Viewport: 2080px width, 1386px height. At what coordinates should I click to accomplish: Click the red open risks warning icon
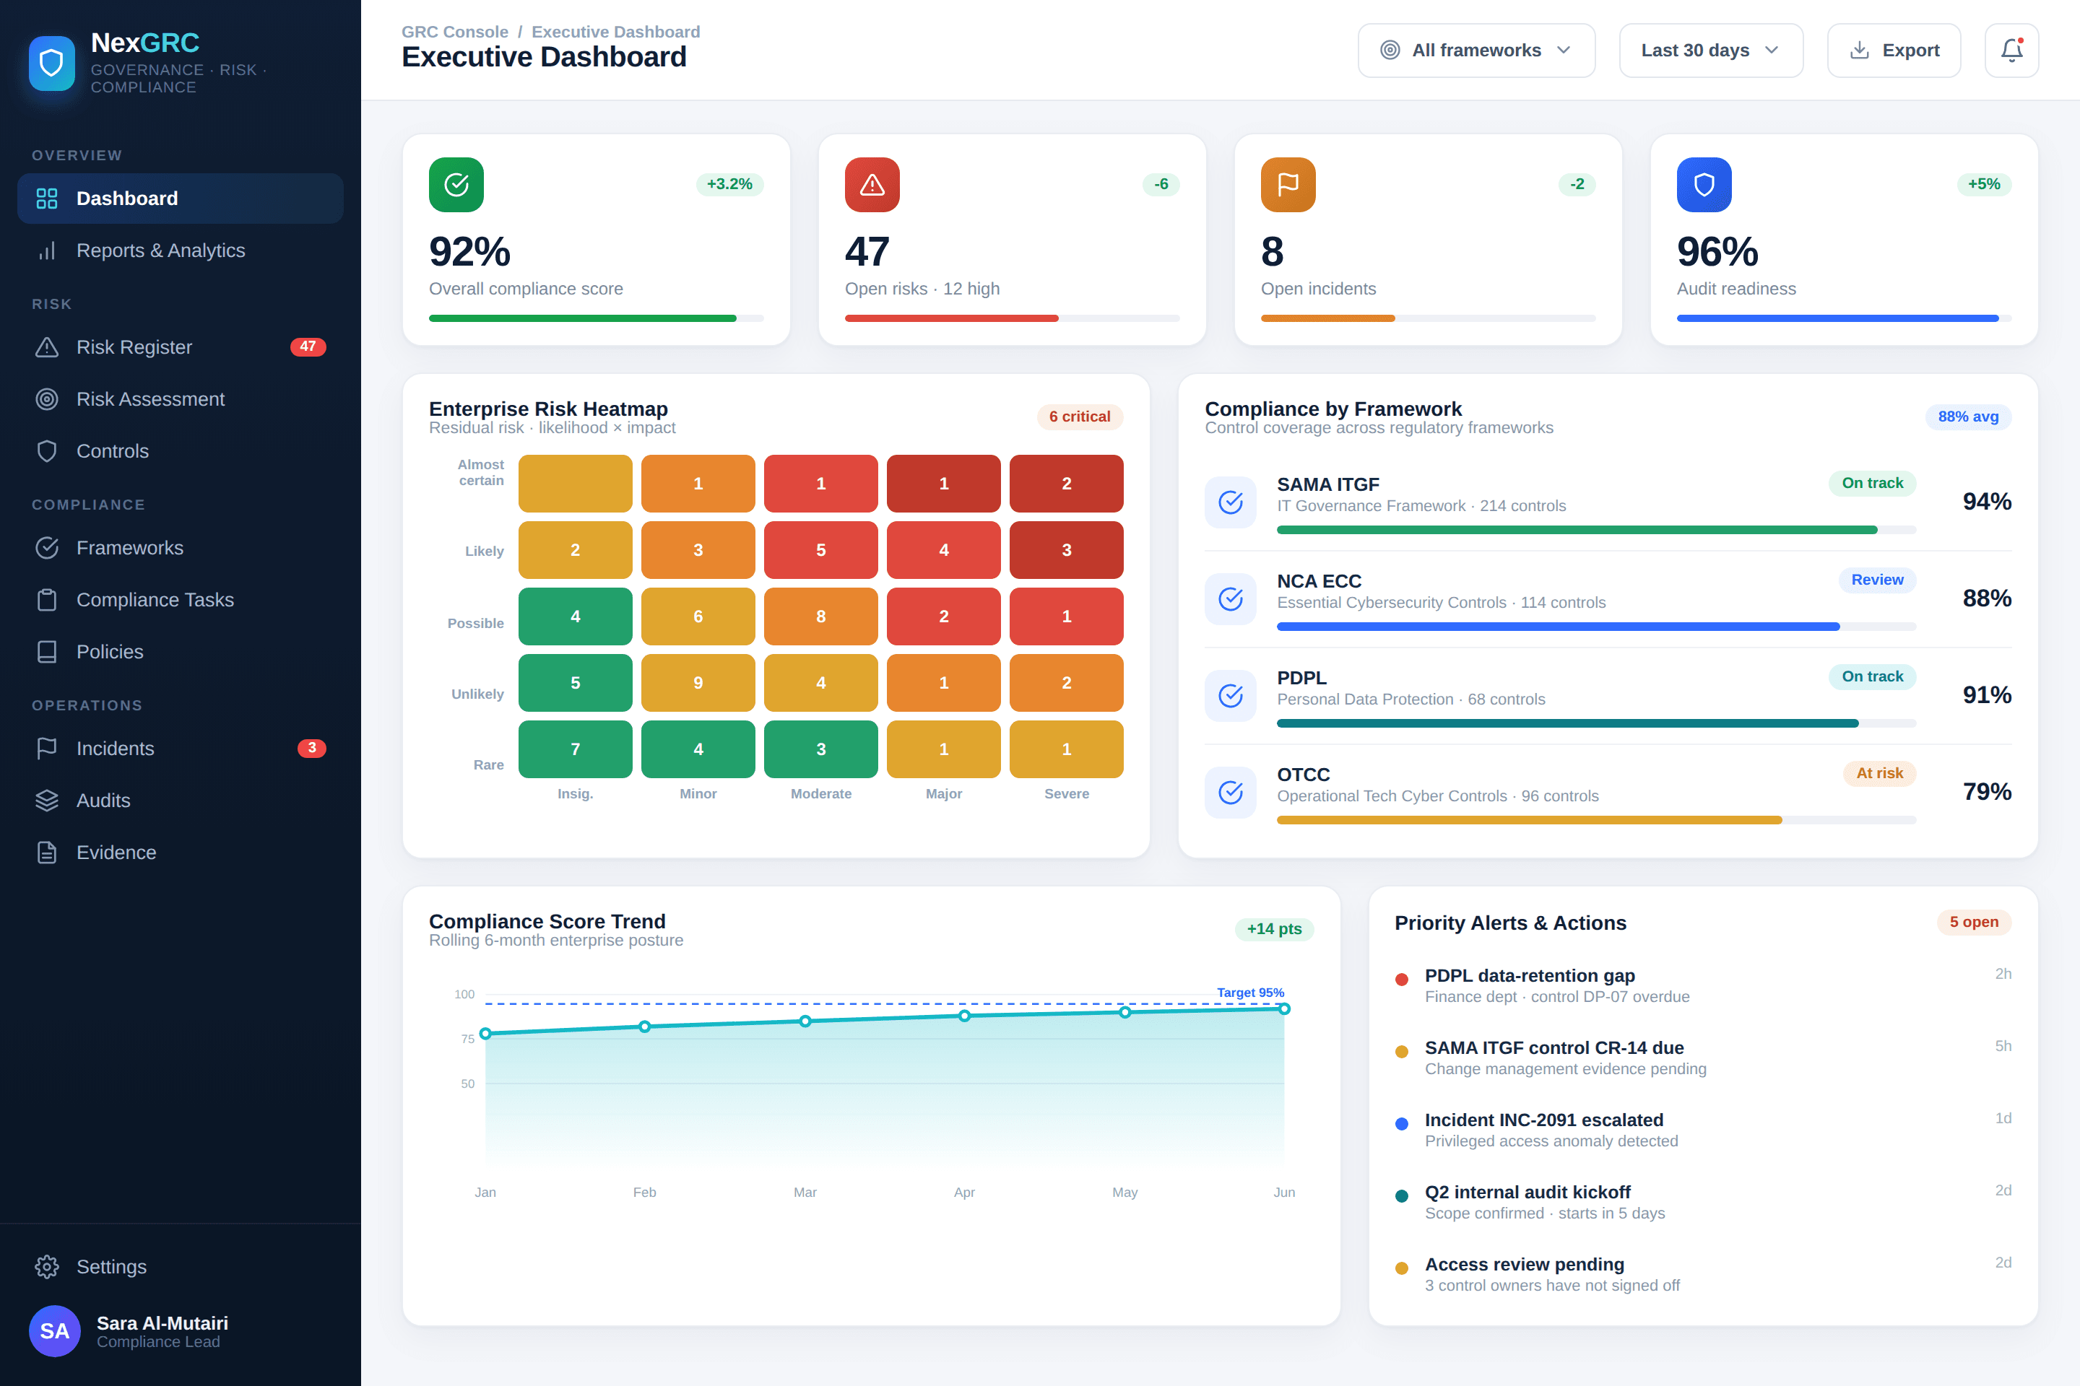[x=872, y=184]
